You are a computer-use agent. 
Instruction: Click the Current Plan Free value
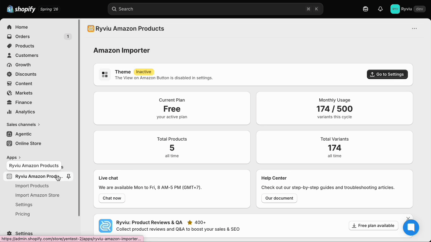click(x=172, y=109)
